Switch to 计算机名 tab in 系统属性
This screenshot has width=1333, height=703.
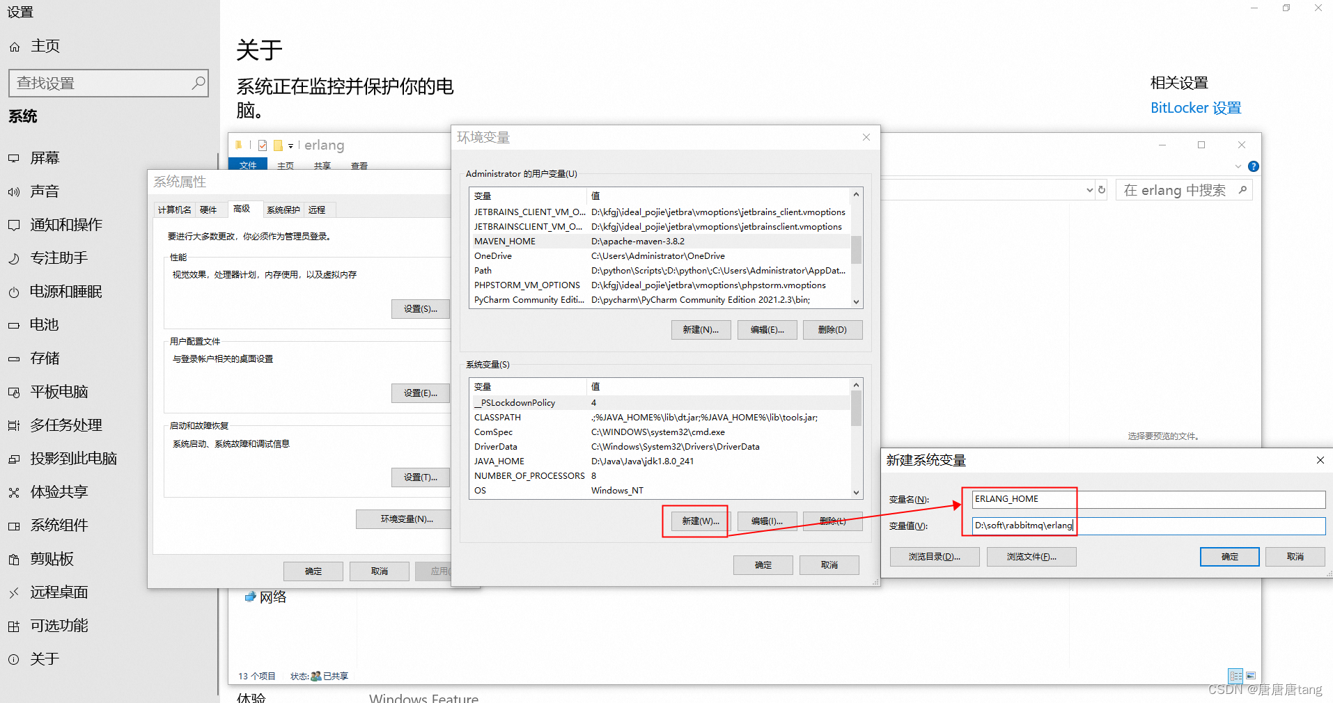[174, 210]
